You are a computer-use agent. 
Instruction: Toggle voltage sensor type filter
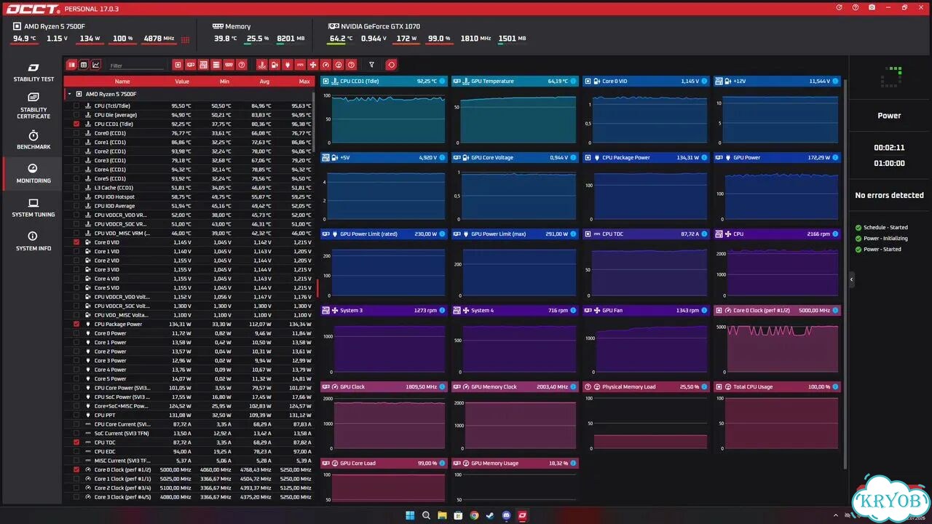pos(275,65)
